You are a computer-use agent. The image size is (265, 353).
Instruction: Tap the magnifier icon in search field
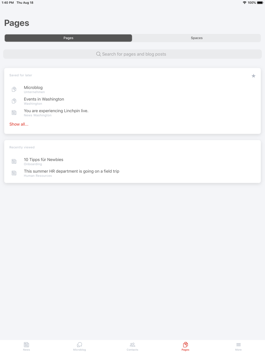pos(99,54)
